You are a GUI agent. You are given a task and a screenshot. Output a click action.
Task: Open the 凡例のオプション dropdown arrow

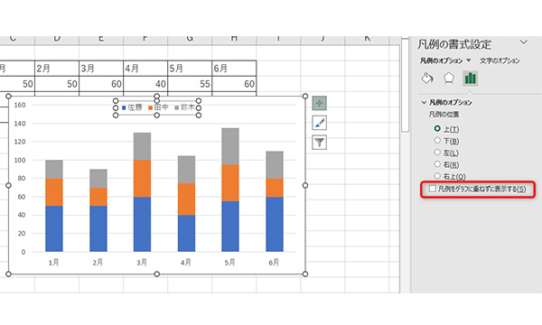[468, 60]
